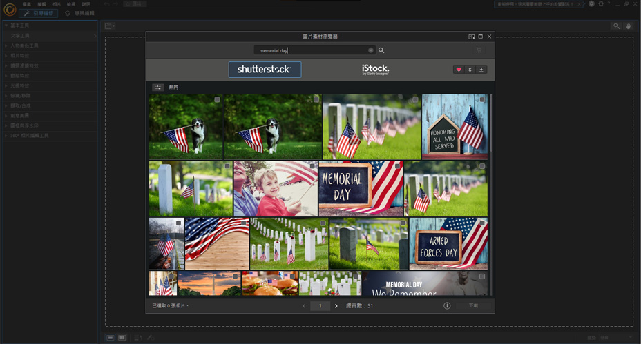
Task: Click the info icon near download button
Action: [x=447, y=305]
